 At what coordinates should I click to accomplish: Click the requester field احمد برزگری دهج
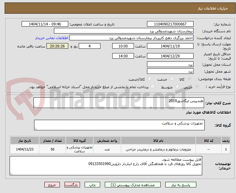[131, 38]
